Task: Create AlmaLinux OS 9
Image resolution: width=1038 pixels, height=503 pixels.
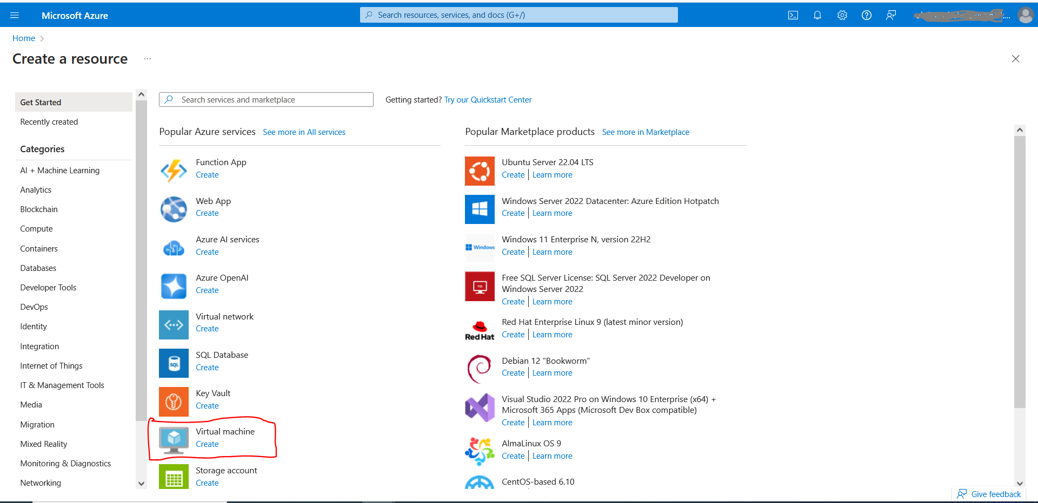Action: [x=513, y=456]
